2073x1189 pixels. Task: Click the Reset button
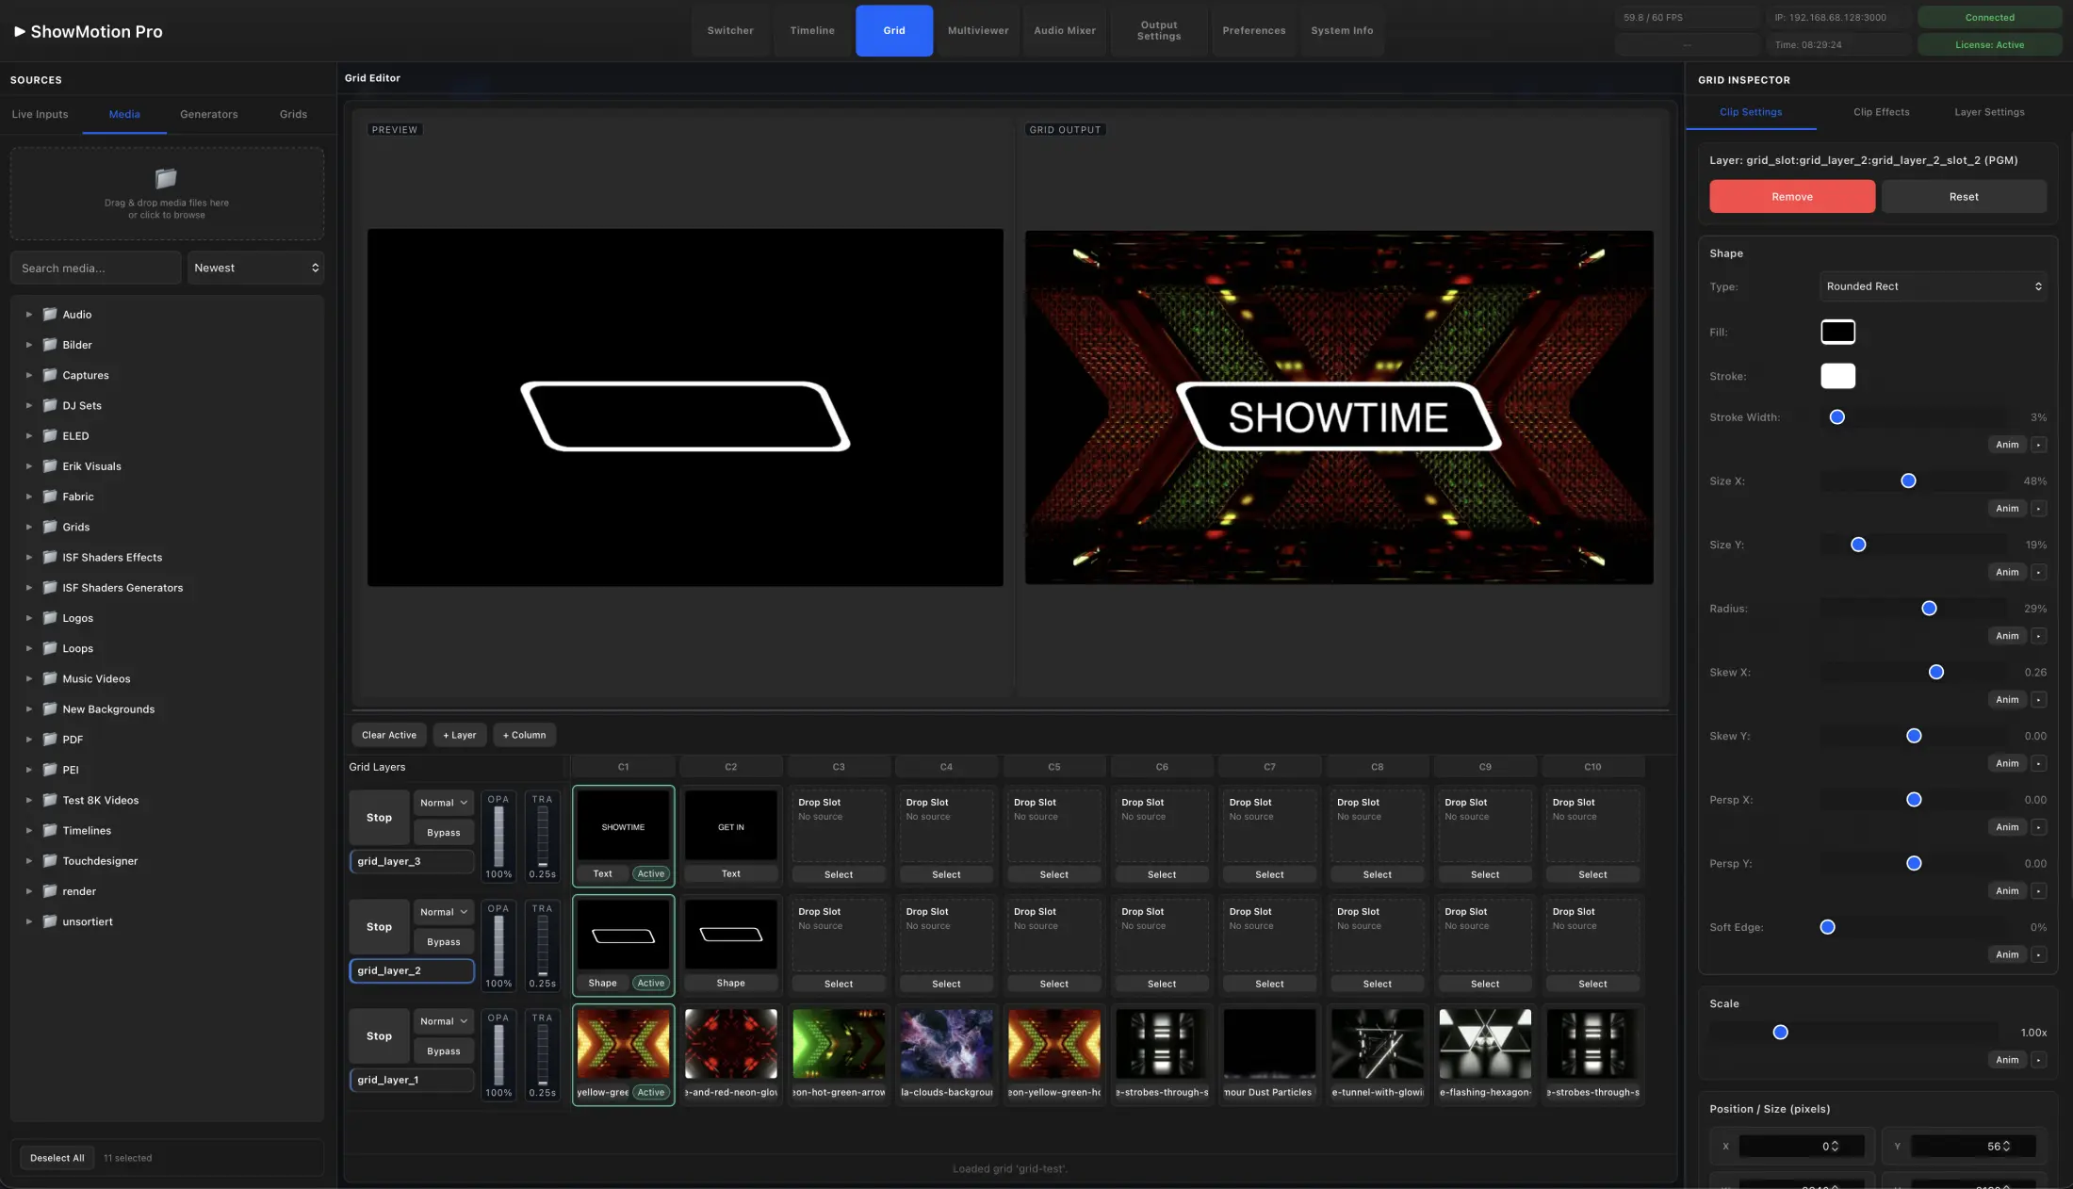pos(1964,197)
